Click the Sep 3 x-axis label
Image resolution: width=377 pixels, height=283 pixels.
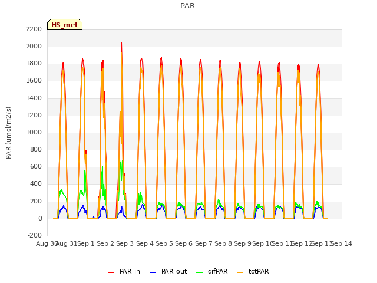125,243
